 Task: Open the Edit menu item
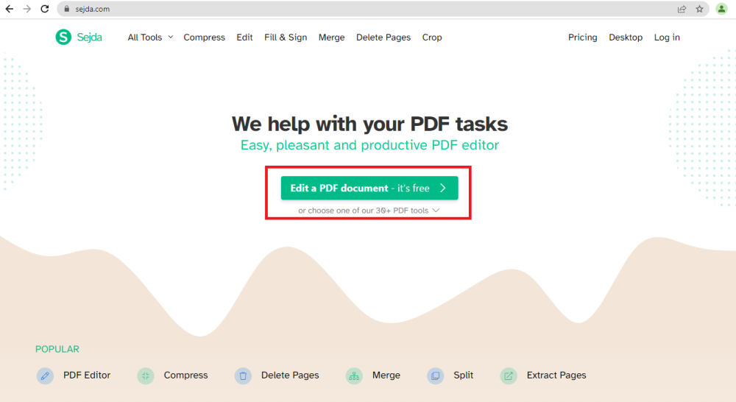pos(244,38)
